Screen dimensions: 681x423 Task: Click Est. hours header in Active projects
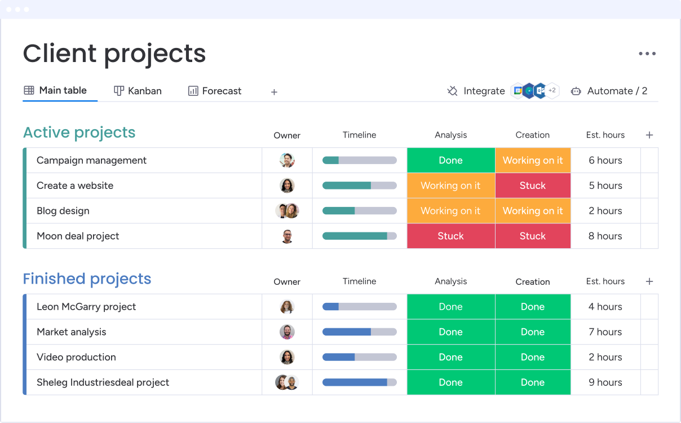tap(605, 135)
